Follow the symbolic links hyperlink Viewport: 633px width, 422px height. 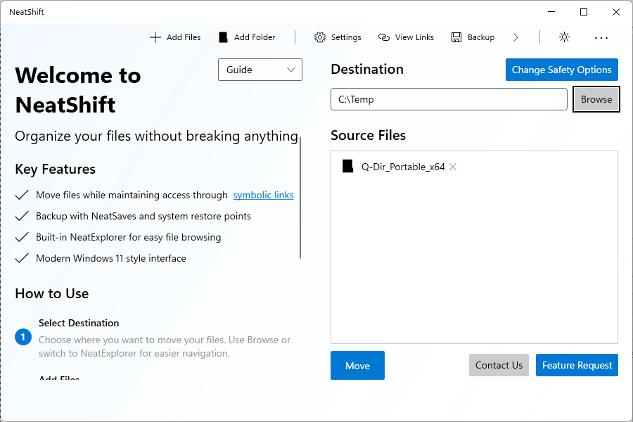(263, 195)
